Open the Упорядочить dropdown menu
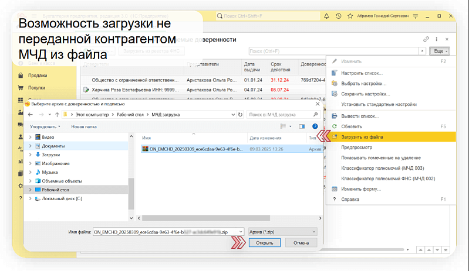 (x=45, y=126)
